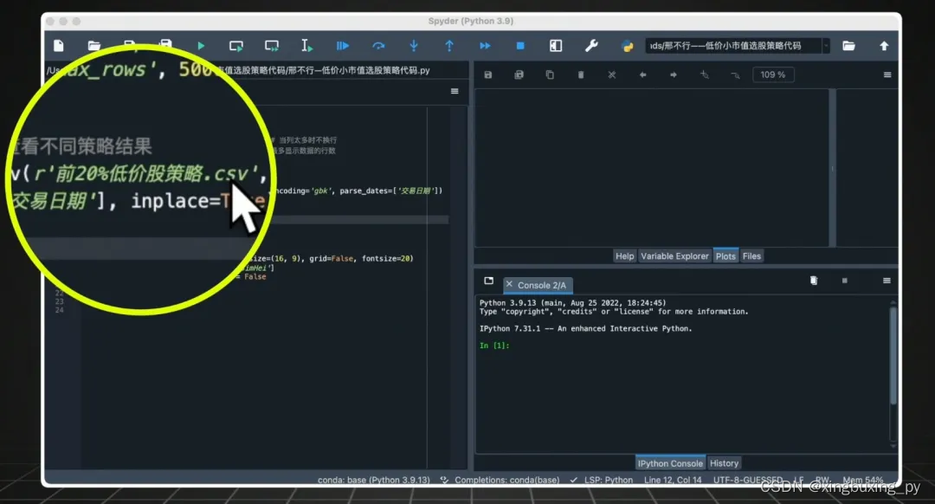Open the PYTHONPATH manager Python icon
This screenshot has height=504, width=935.
pos(627,46)
